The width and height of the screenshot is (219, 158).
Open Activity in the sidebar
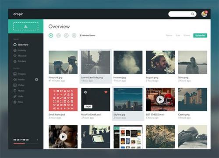click(20, 50)
